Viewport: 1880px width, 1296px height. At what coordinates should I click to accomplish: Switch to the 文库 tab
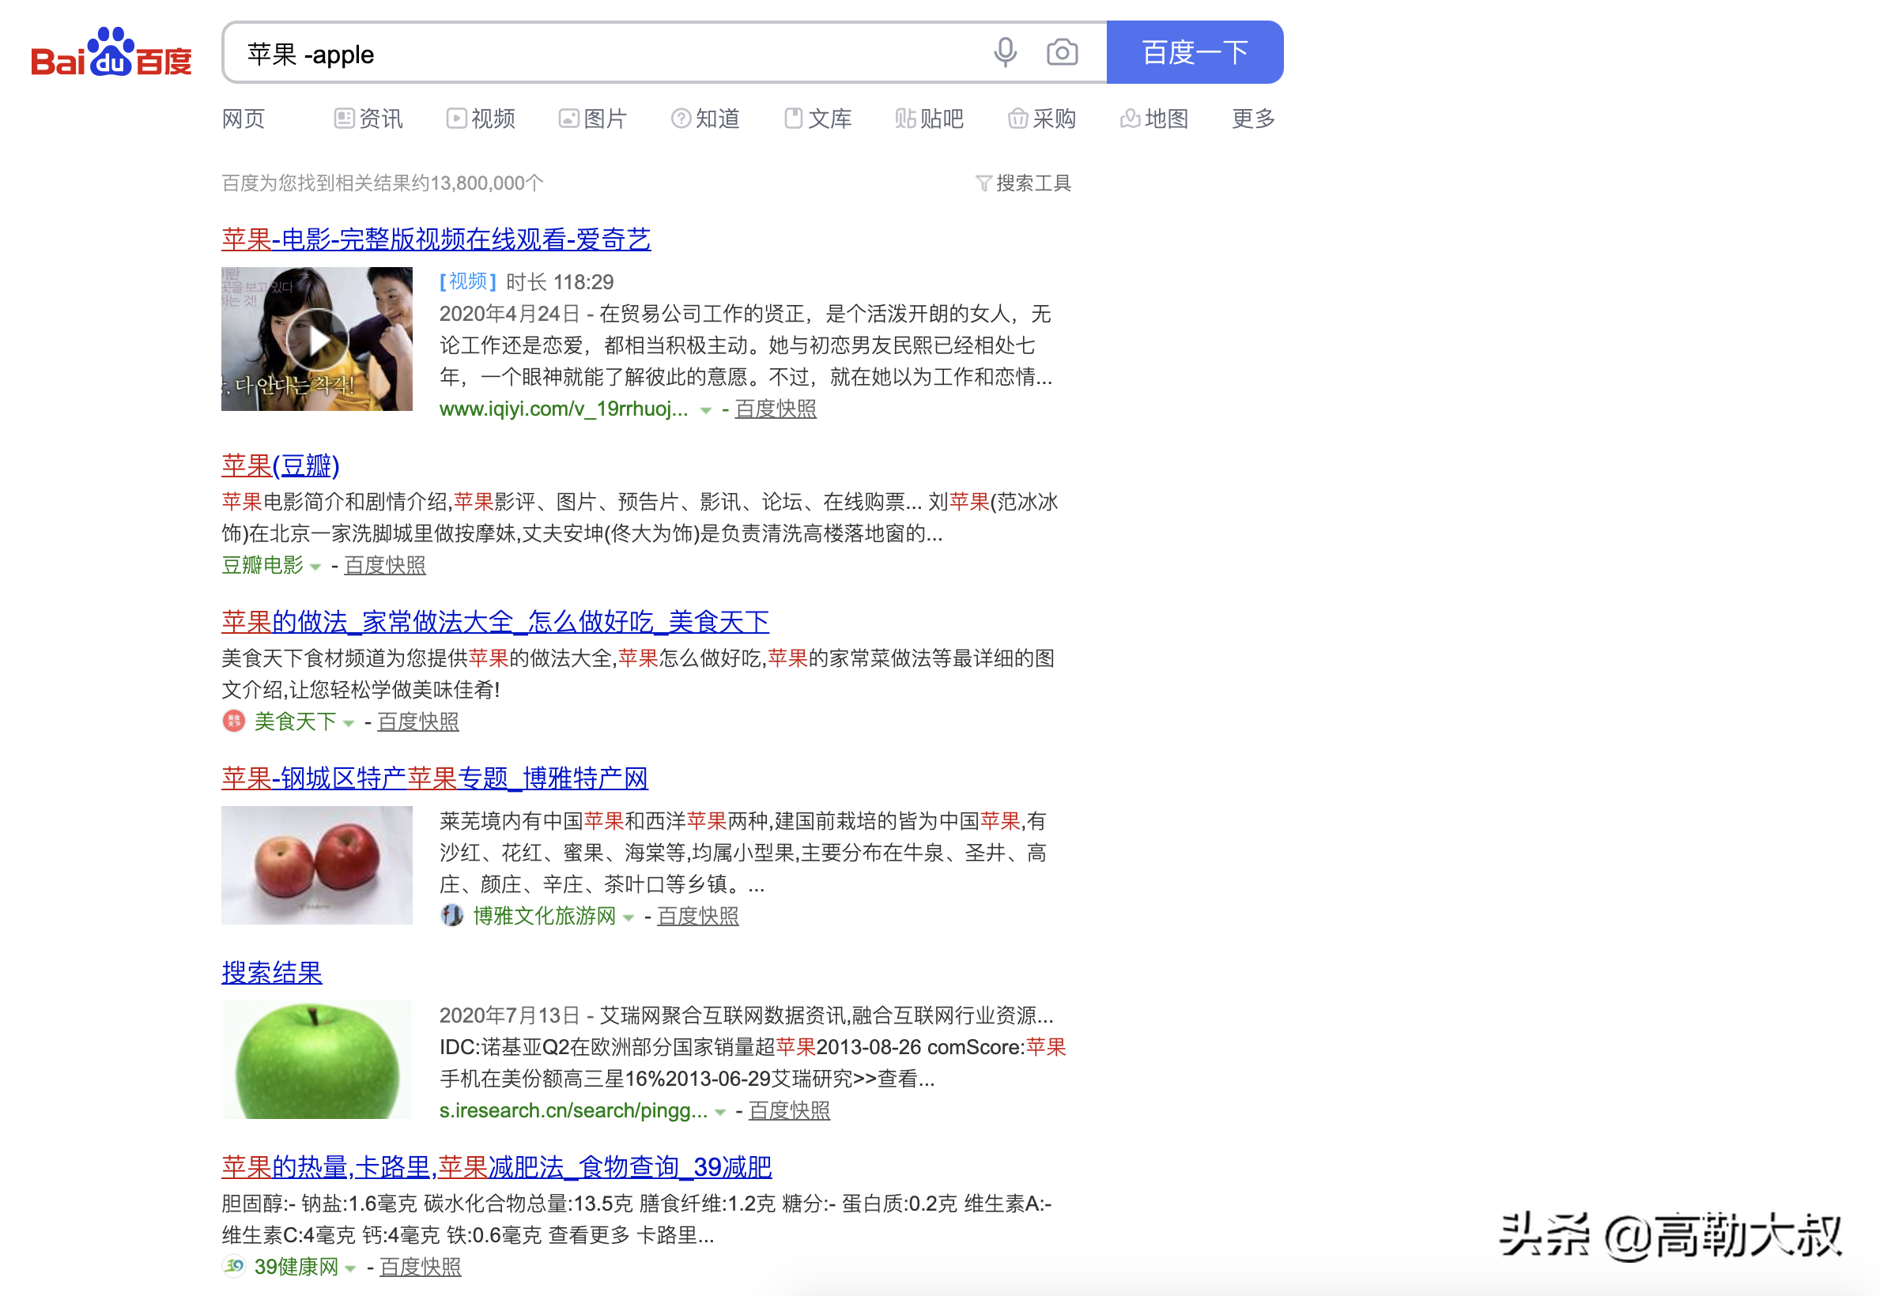click(x=817, y=119)
